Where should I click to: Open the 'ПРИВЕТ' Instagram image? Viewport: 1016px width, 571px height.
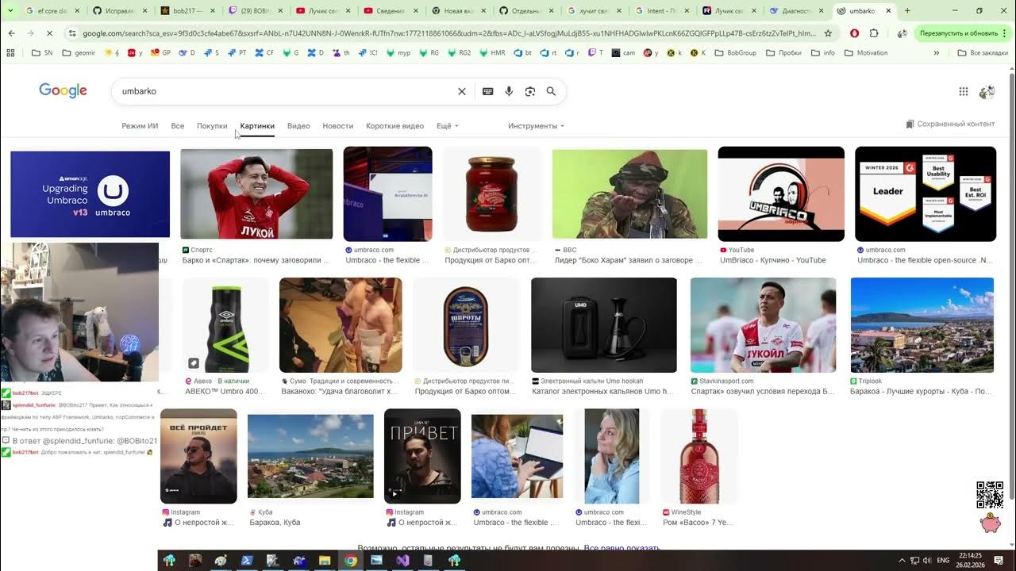422,456
